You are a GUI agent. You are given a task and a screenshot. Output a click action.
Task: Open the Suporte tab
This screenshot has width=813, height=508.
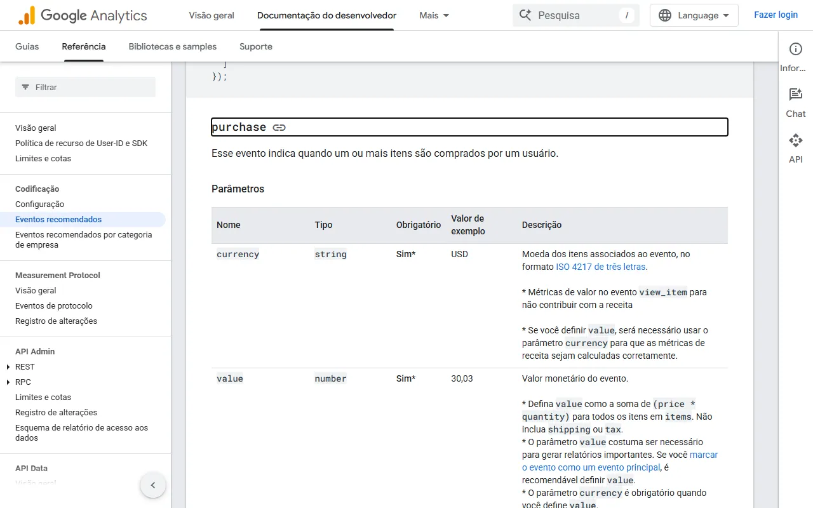(x=256, y=46)
